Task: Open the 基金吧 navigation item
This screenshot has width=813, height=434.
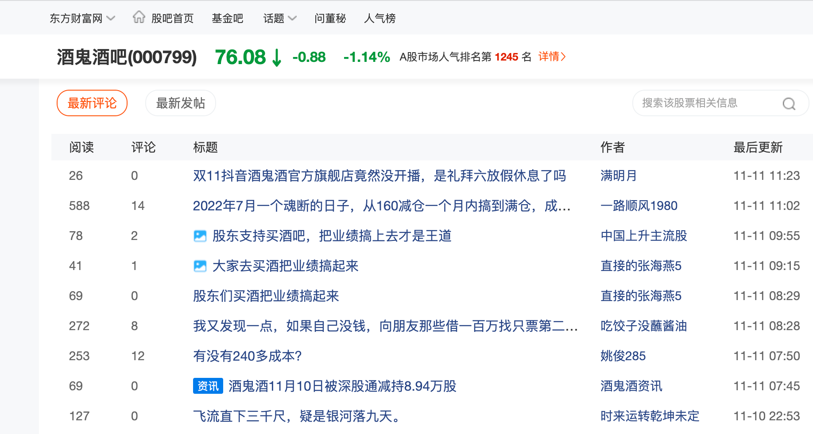Action: point(228,18)
